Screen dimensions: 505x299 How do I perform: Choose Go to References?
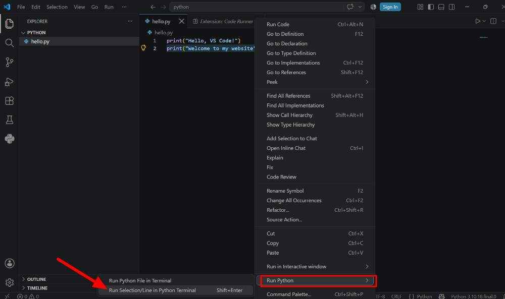[315, 72]
